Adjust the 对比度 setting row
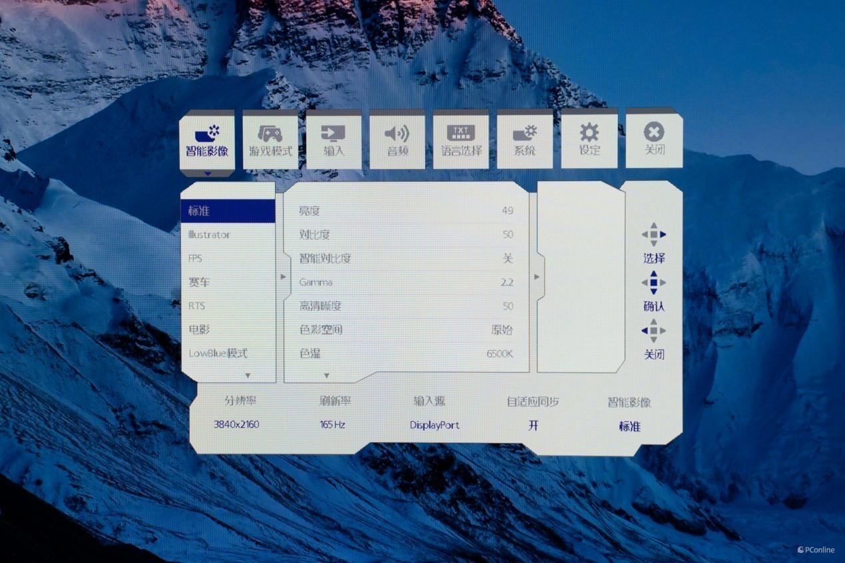Viewport: 845px width, 563px height. tap(406, 235)
